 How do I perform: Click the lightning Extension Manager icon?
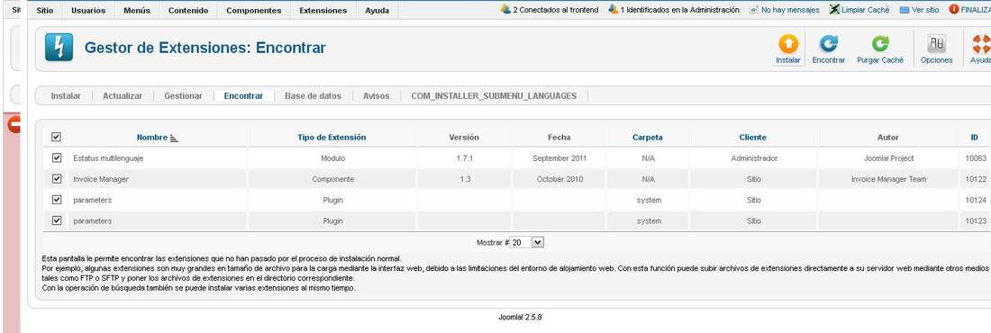pos(59,48)
